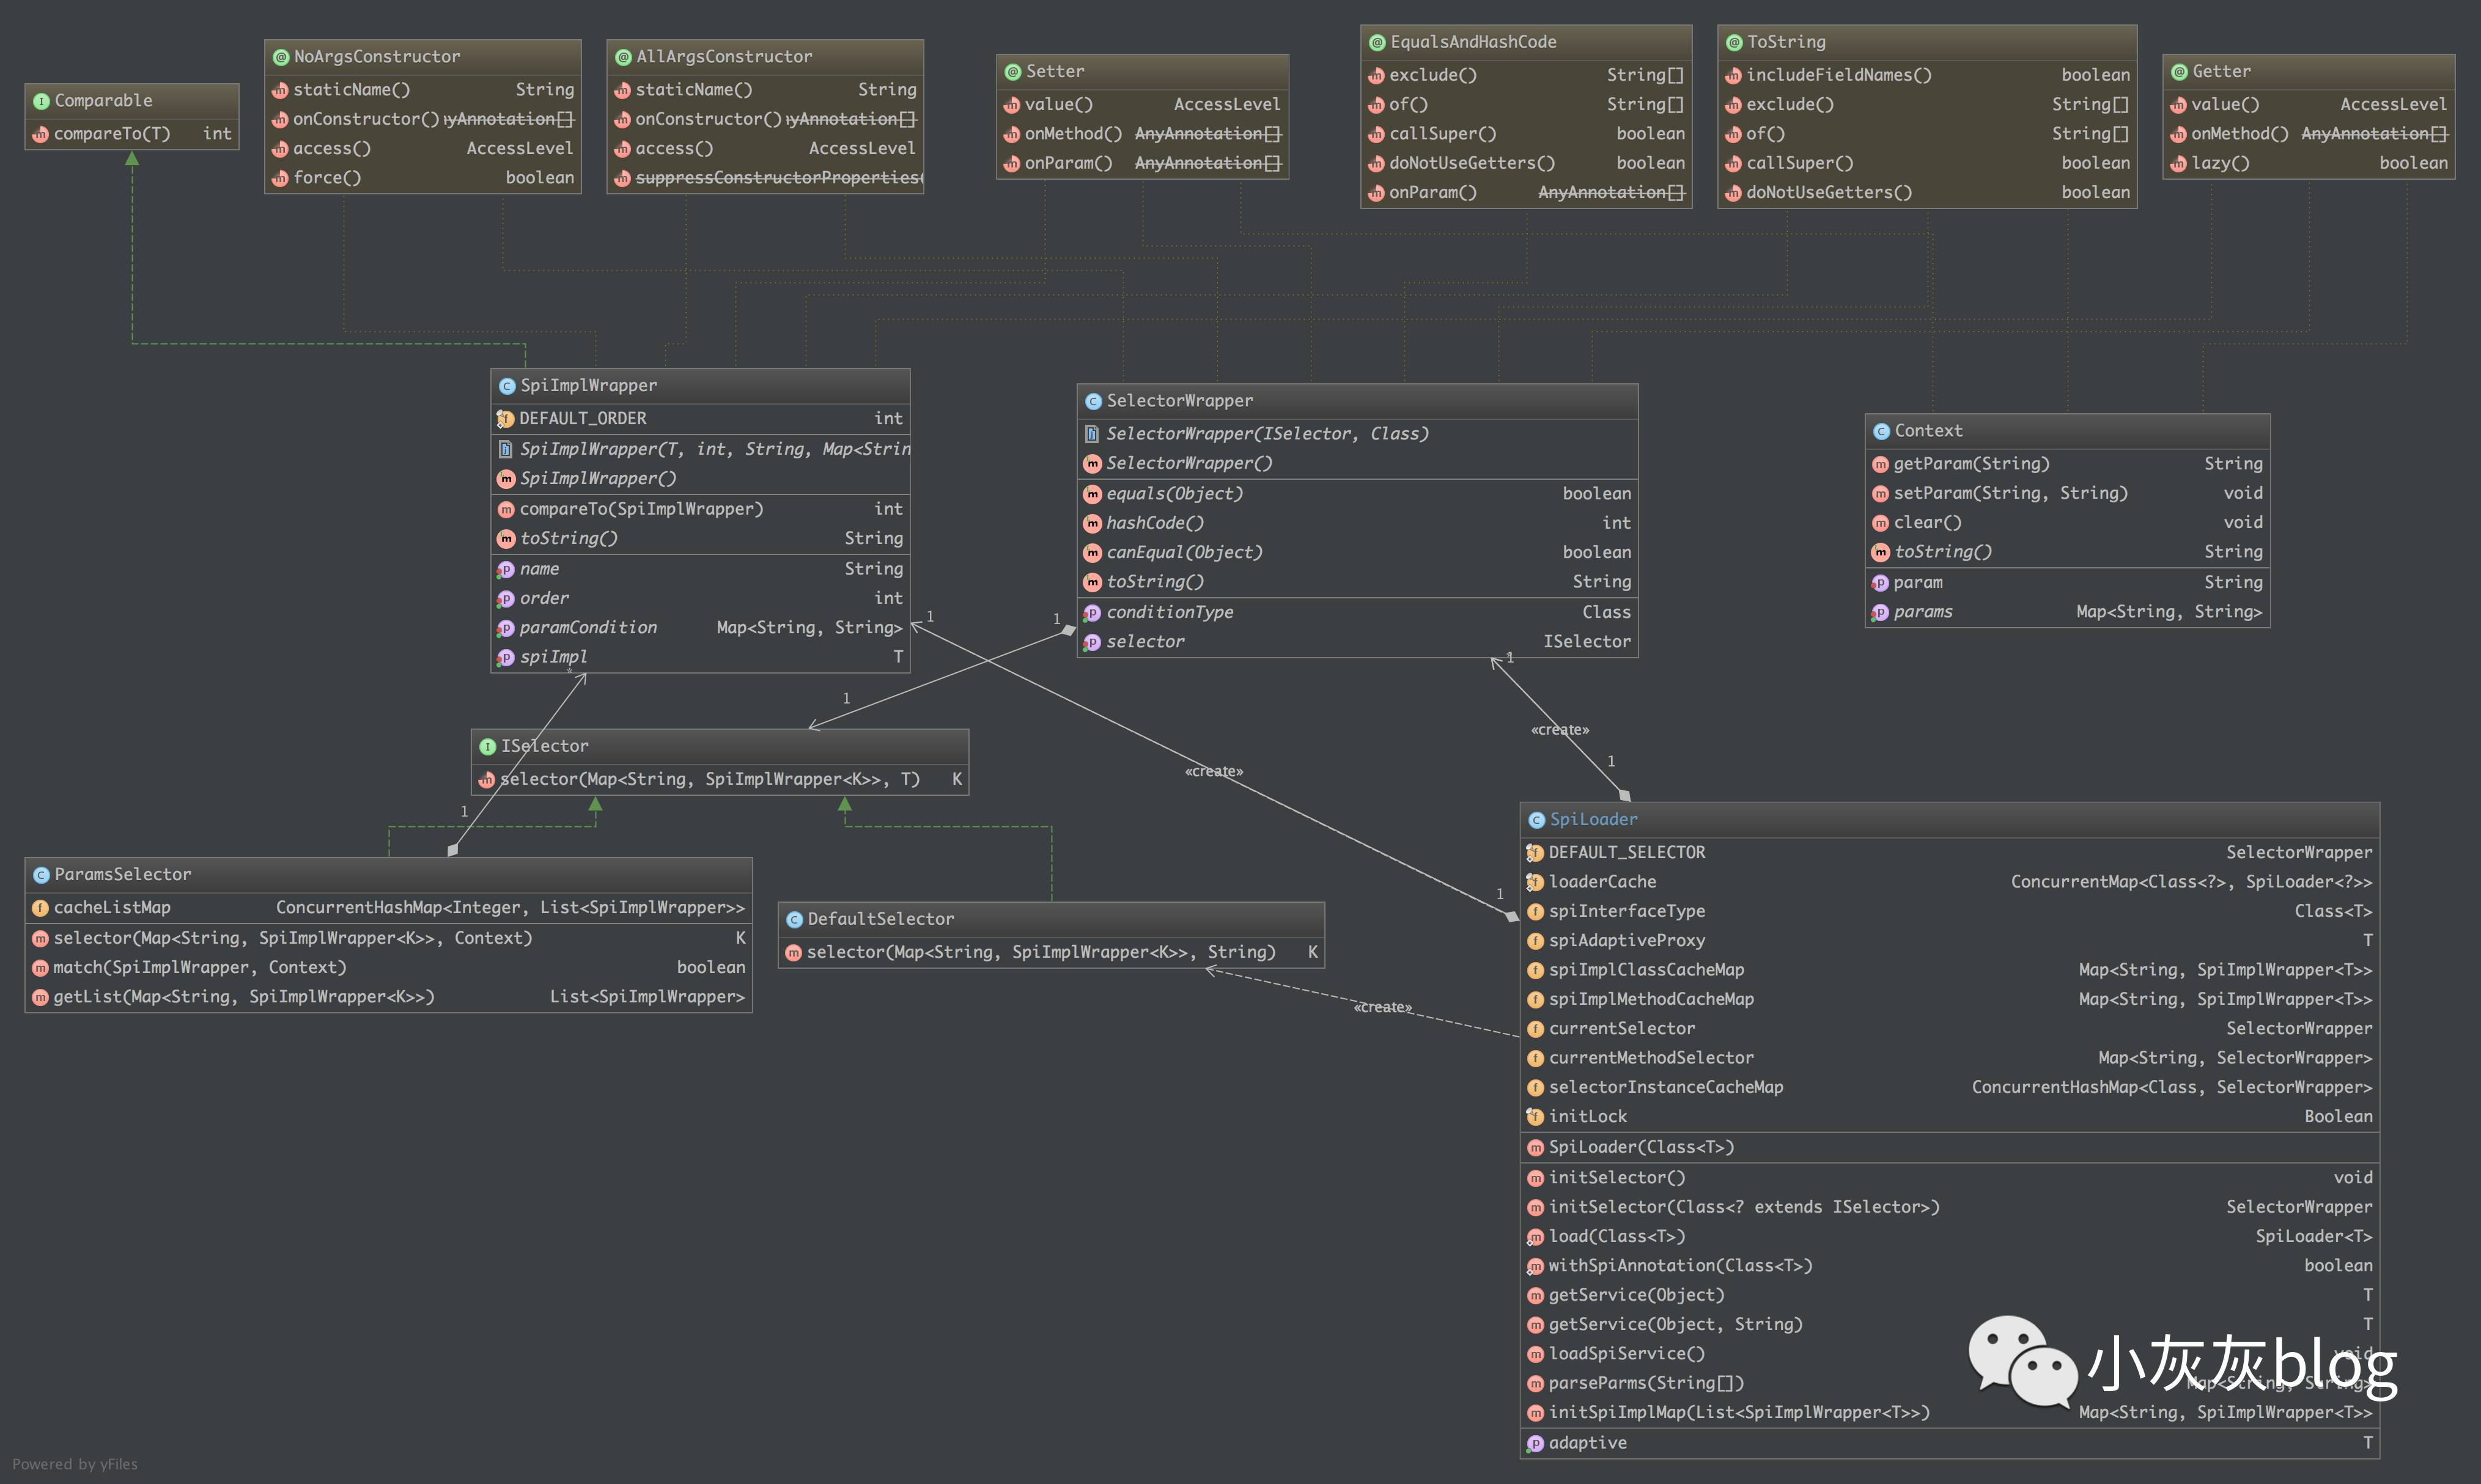This screenshot has width=2481, height=1484.
Task: Click the method icon beside compareTo(SpiImplWrapper)
Action: click(x=506, y=510)
